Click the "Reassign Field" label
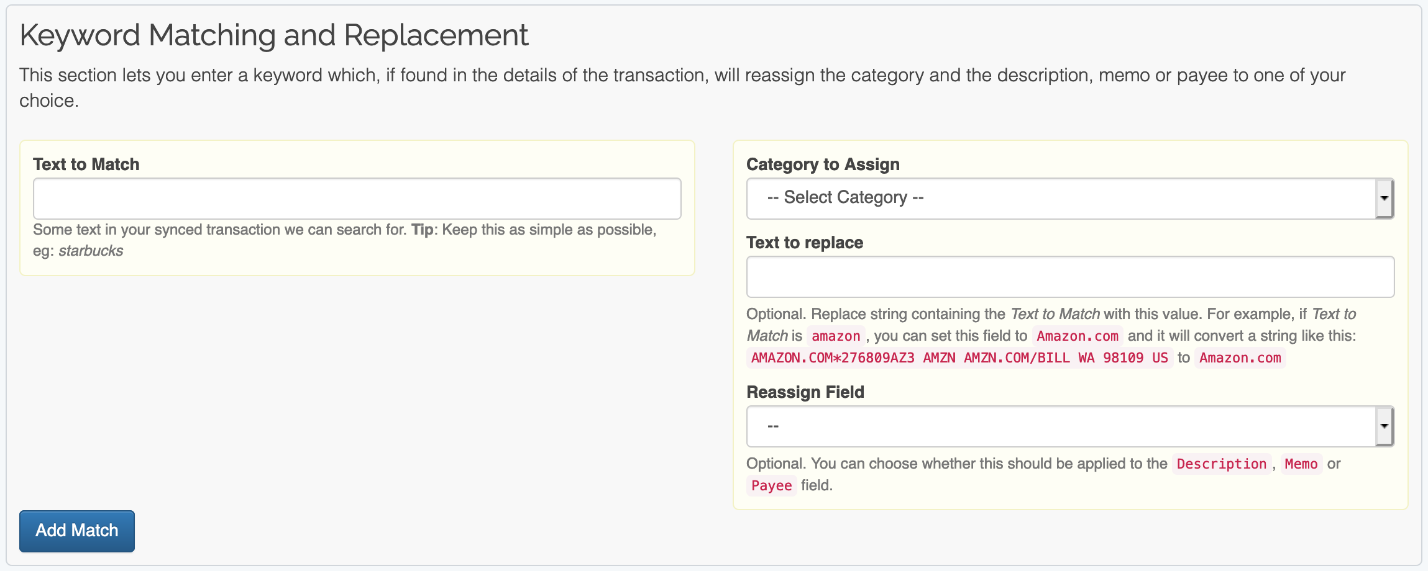This screenshot has height=571, width=1428. [x=805, y=392]
